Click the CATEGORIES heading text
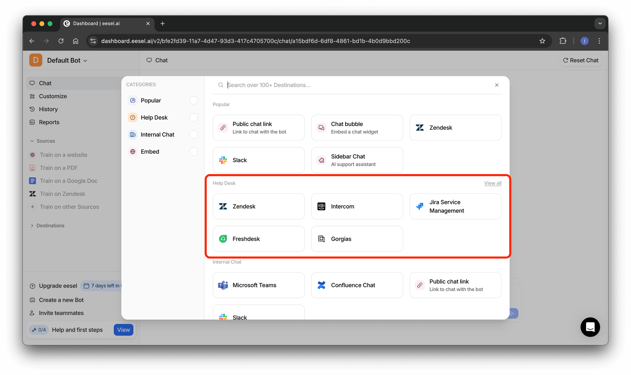Image resolution: width=631 pixels, height=375 pixels. click(141, 84)
